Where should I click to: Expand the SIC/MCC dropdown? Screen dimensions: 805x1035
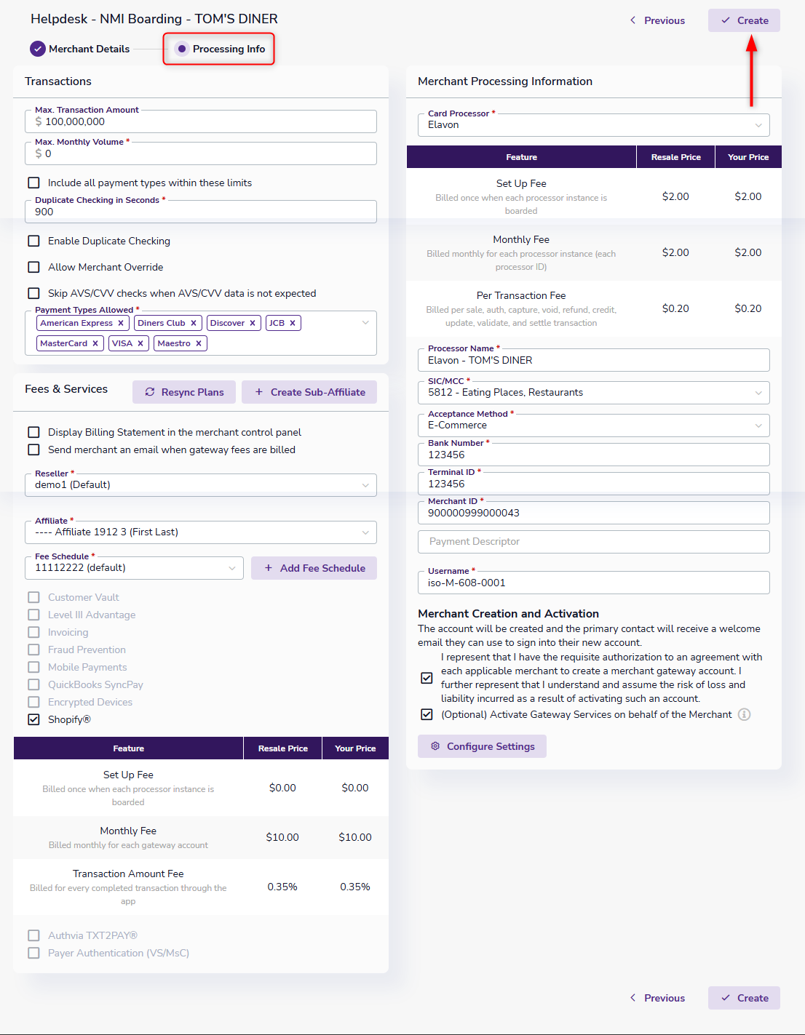coord(594,392)
